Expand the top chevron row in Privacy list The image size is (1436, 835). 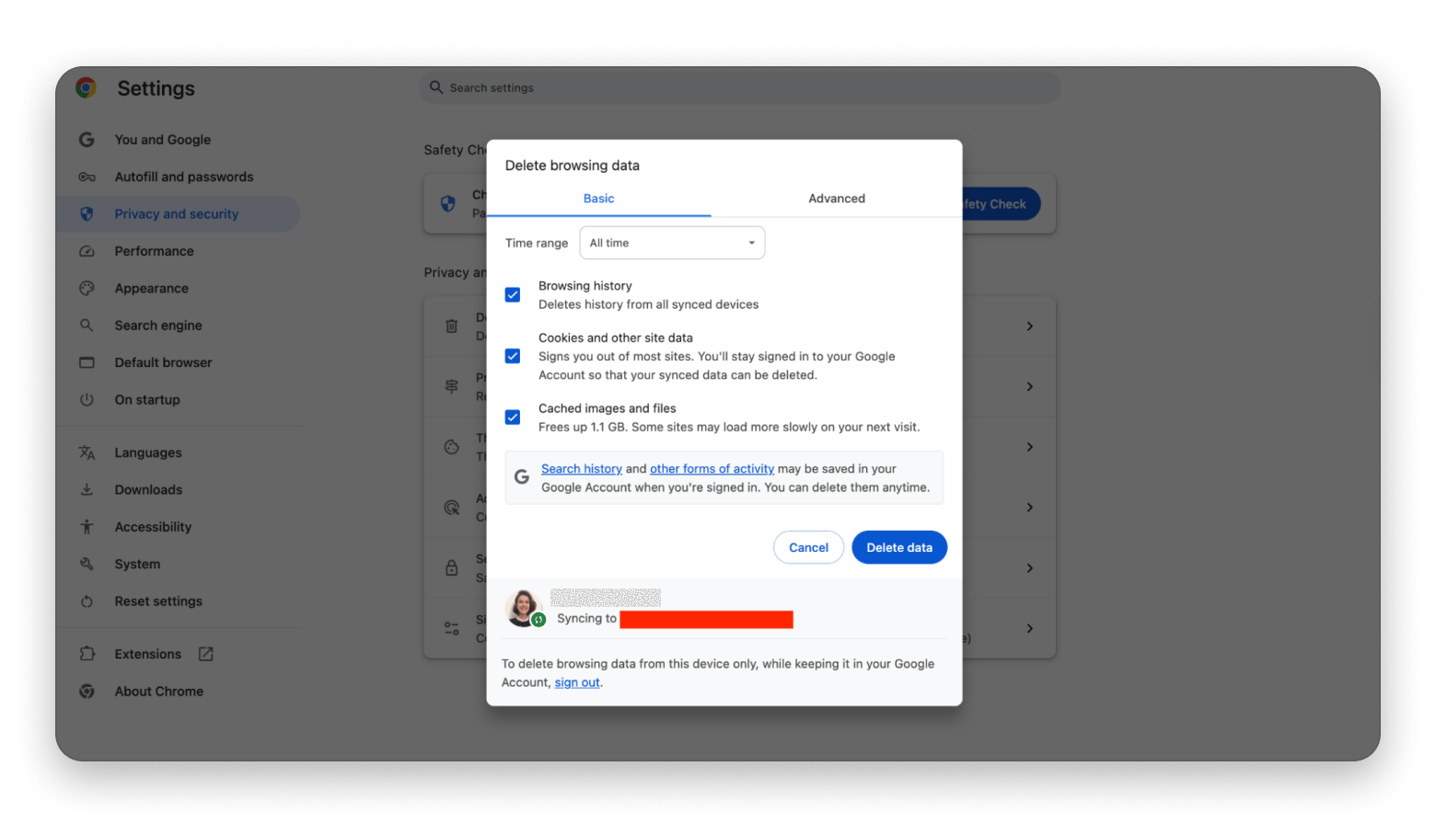coord(1029,326)
